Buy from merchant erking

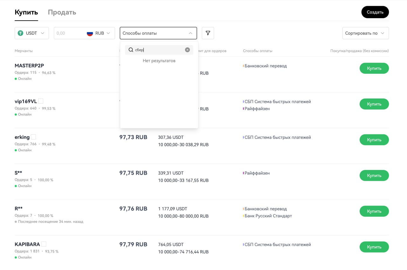[374, 140]
